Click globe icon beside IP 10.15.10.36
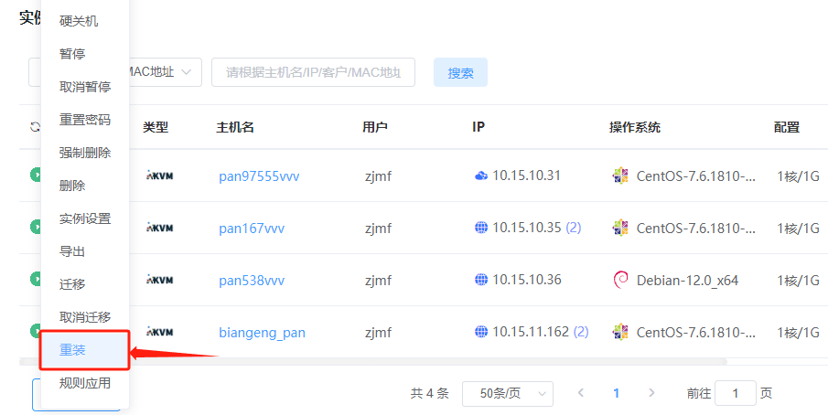 (x=481, y=280)
